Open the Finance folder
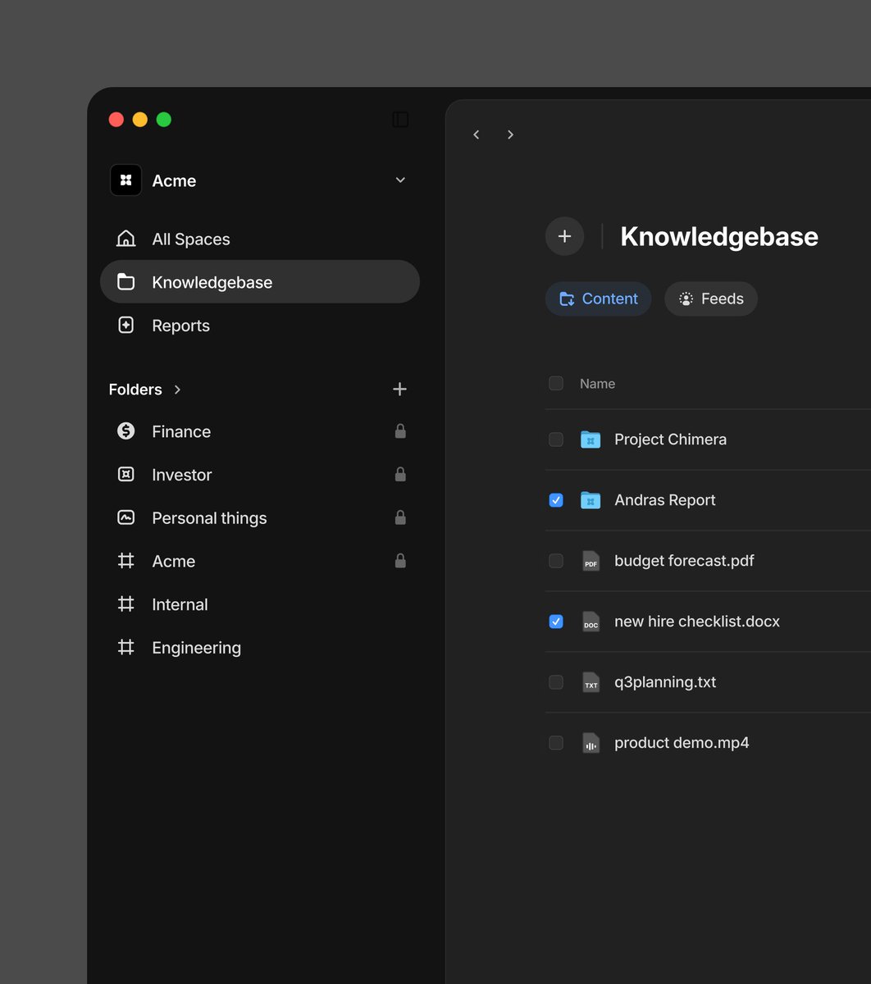This screenshot has width=871, height=984. 259,431
